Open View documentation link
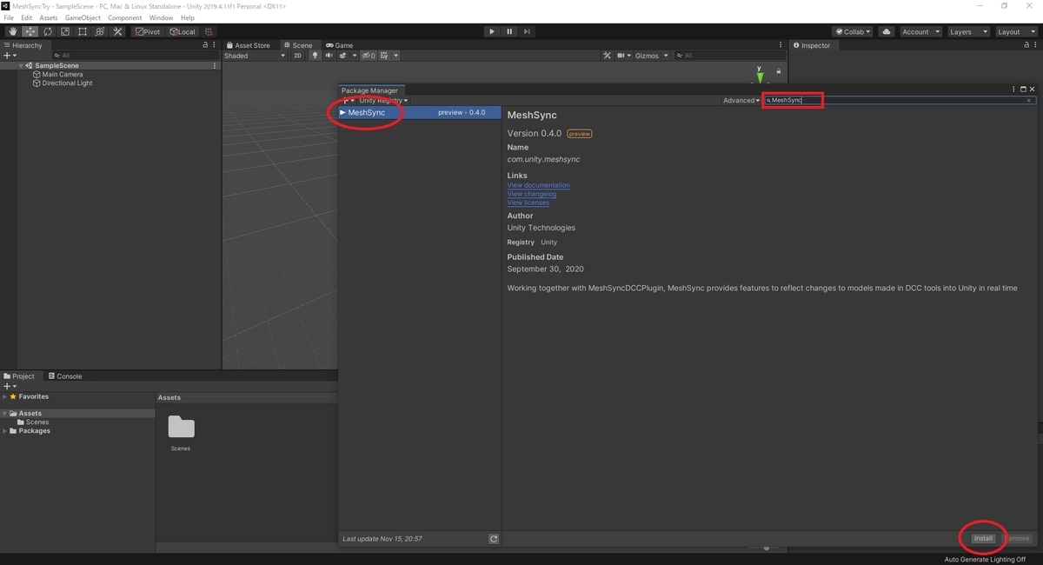Screen dimensions: 1043x565 click(539, 185)
